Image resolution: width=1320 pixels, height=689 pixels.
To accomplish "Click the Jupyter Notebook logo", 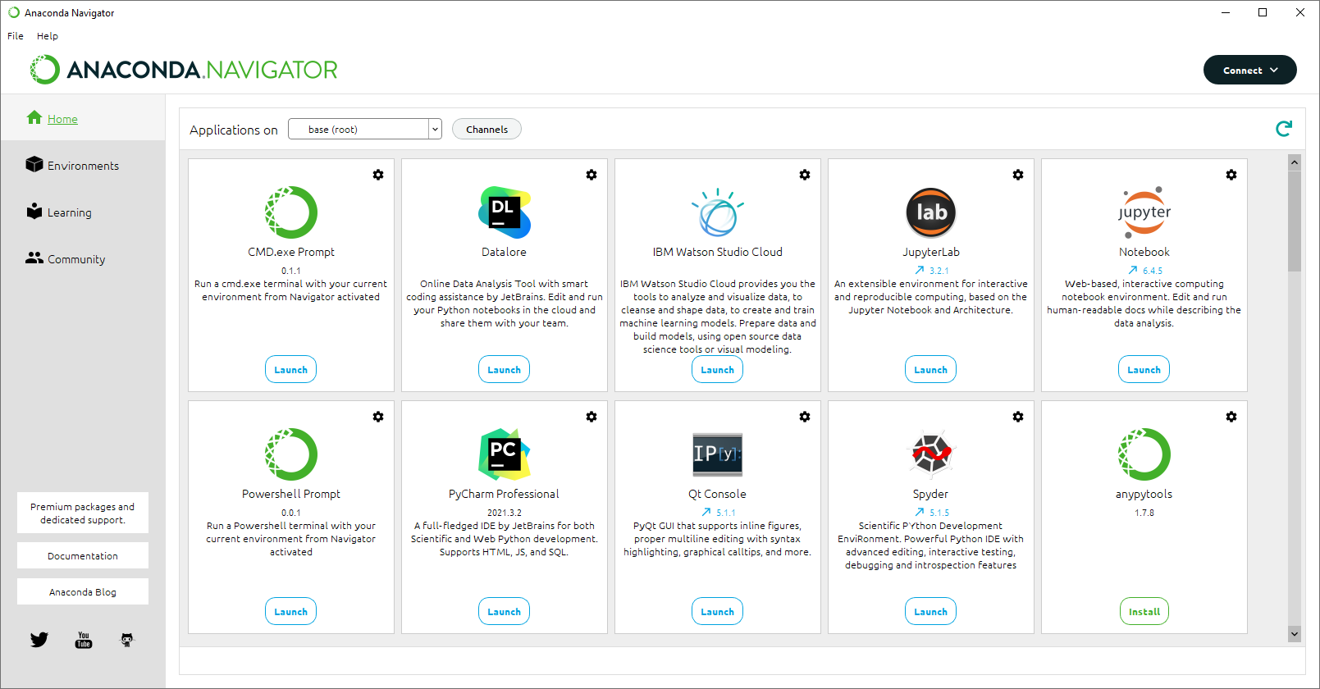I will click(1144, 212).
